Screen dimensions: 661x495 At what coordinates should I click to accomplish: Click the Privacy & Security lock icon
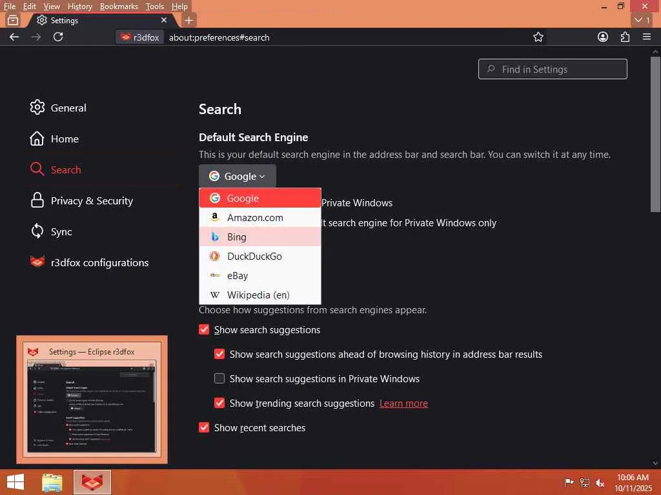[37, 200]
